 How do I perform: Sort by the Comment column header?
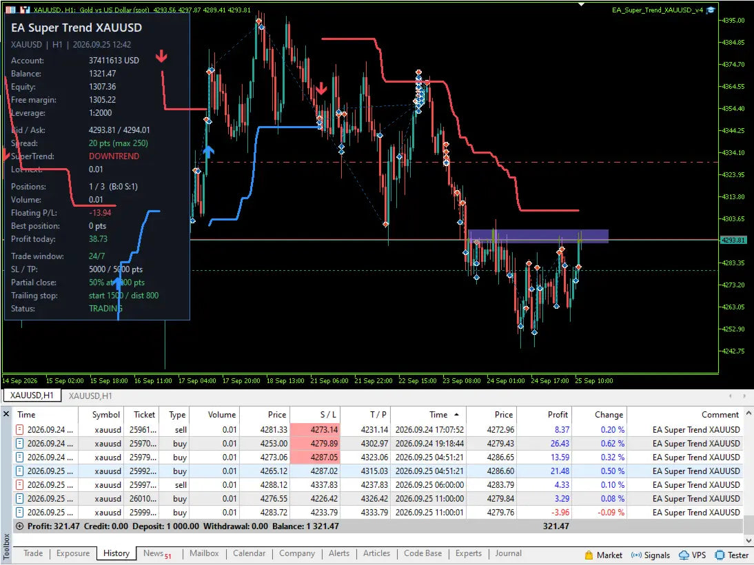(685, 415)
